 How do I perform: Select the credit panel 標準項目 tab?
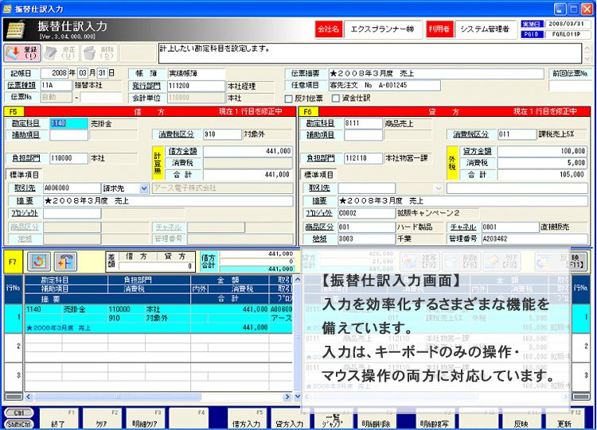point(318,176)
